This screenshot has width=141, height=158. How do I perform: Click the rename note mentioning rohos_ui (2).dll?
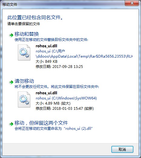[54, 129]
